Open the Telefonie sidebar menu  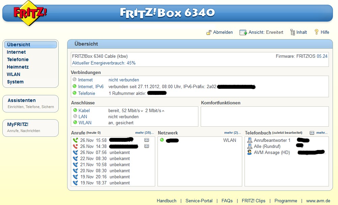click(18, 59)
